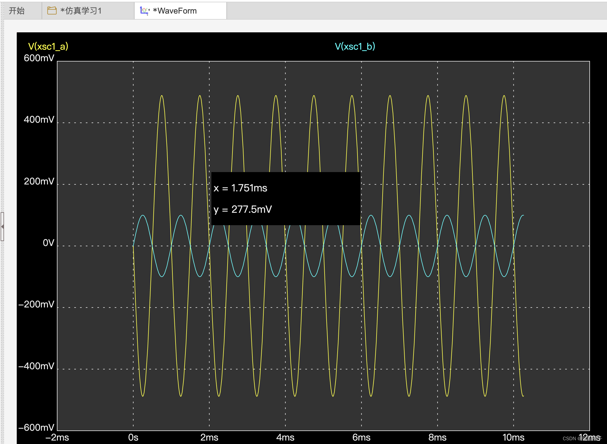Expand the collapsed left side panel handle

[2, 227]
